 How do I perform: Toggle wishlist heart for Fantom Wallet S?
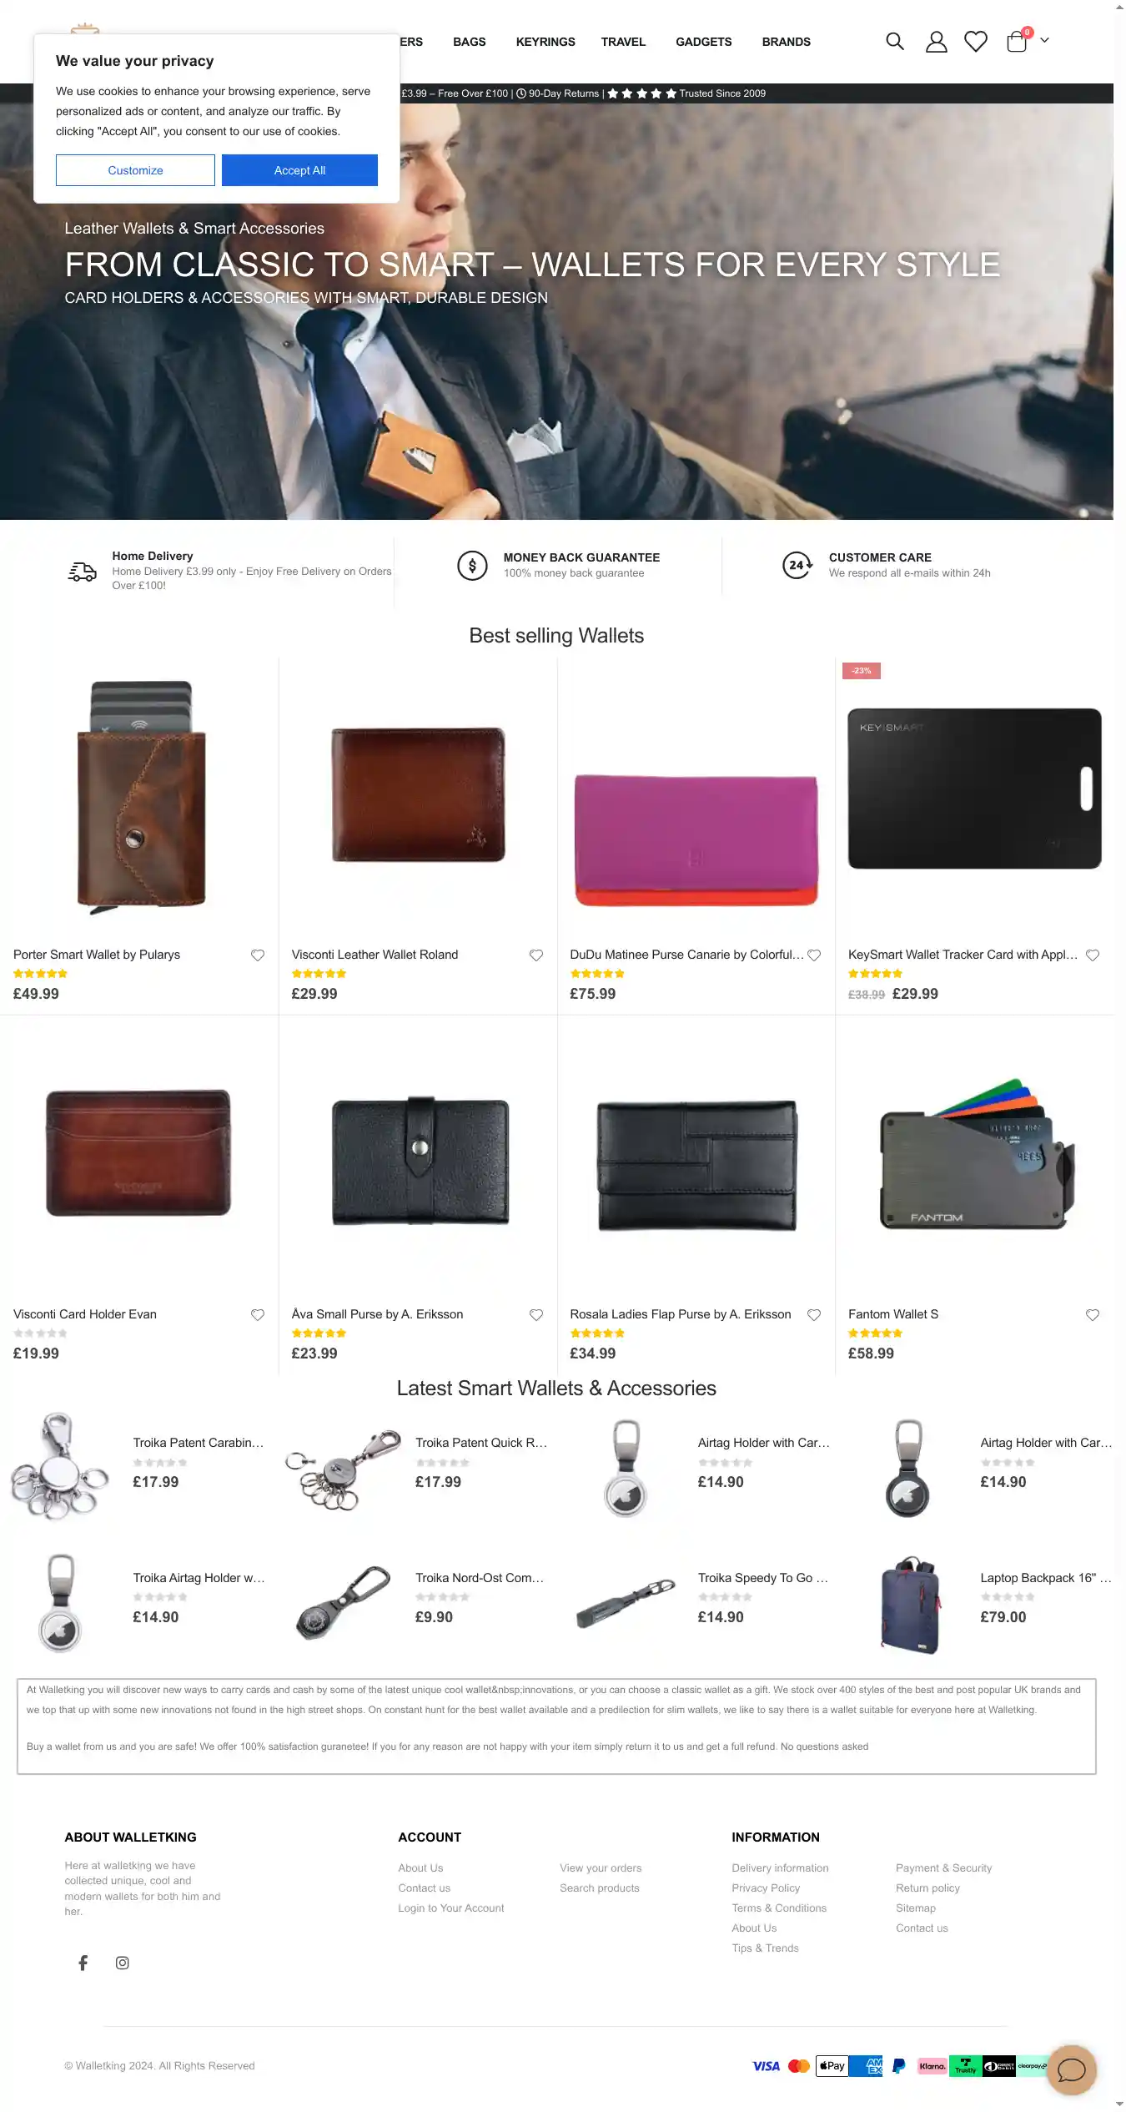point(1093,1315)
